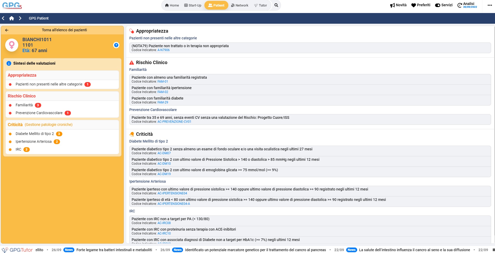Open the A-N7906 indicator link
The width and height of the screenshot is (495, 253).
pyautogui.click(x=163, y=50)
